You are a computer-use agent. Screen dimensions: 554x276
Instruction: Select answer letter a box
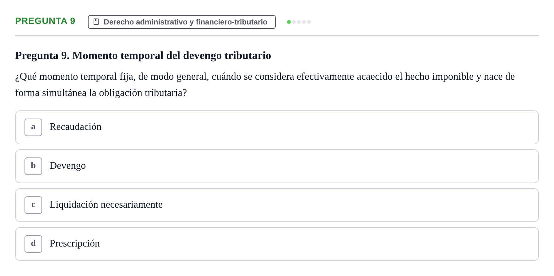(x=33, y=127)
